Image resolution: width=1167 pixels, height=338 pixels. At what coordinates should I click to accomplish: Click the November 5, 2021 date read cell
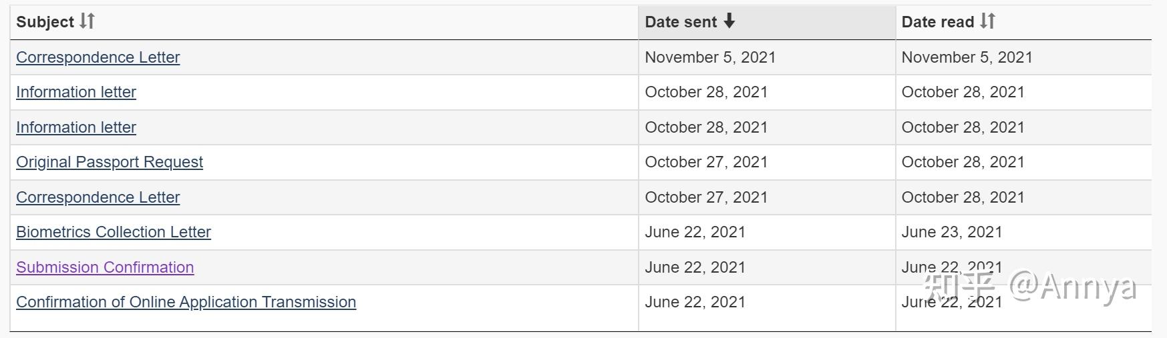click(x=967, y=57)
